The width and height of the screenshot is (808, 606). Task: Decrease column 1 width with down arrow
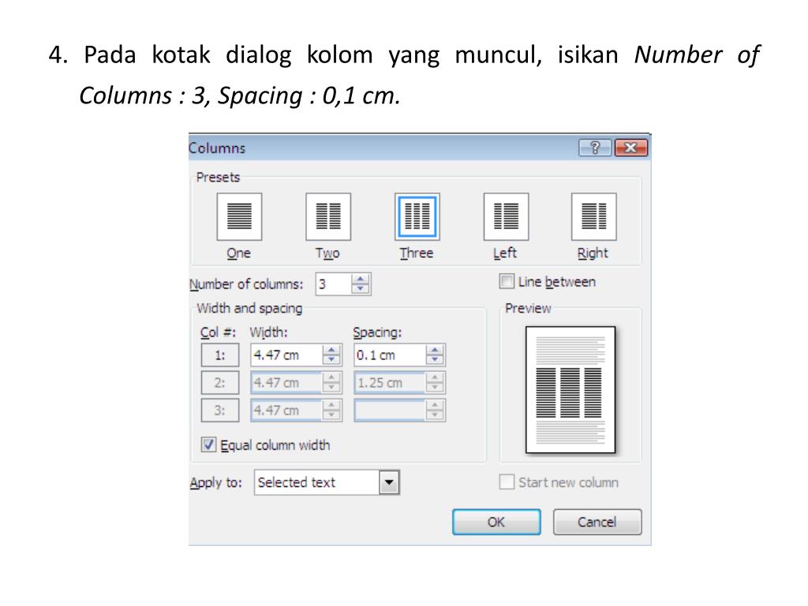pyautogui.click(x=331, y=360)
